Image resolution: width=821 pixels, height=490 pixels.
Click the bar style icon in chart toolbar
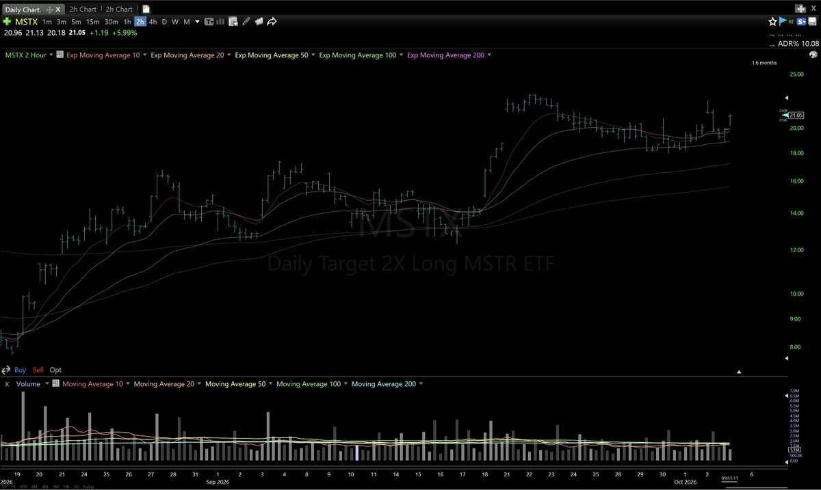point(221,22)
